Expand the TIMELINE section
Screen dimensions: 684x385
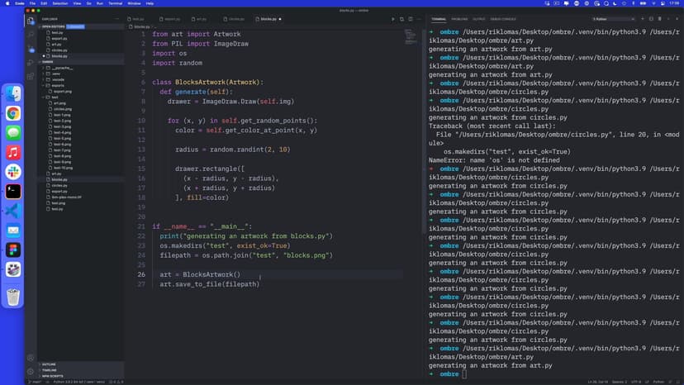pos(50,370)
